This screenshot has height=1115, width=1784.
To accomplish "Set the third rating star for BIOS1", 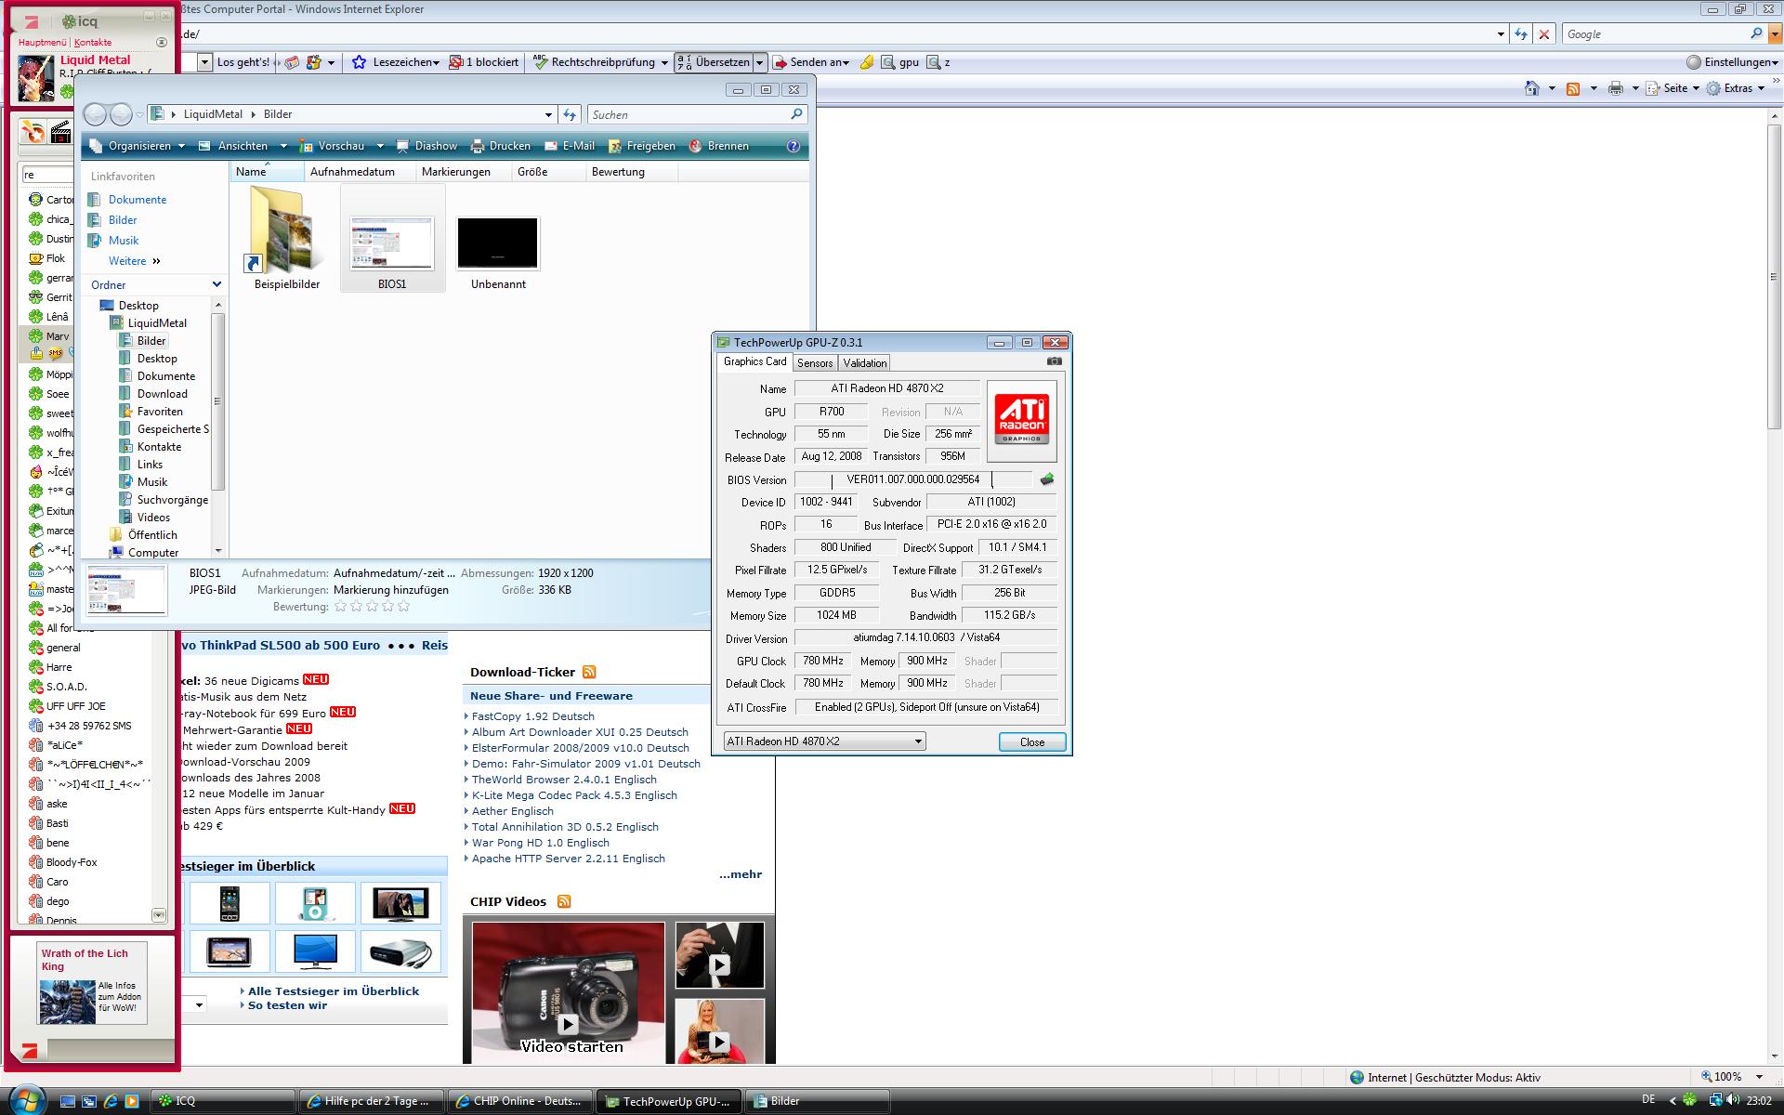I will 372,606.
